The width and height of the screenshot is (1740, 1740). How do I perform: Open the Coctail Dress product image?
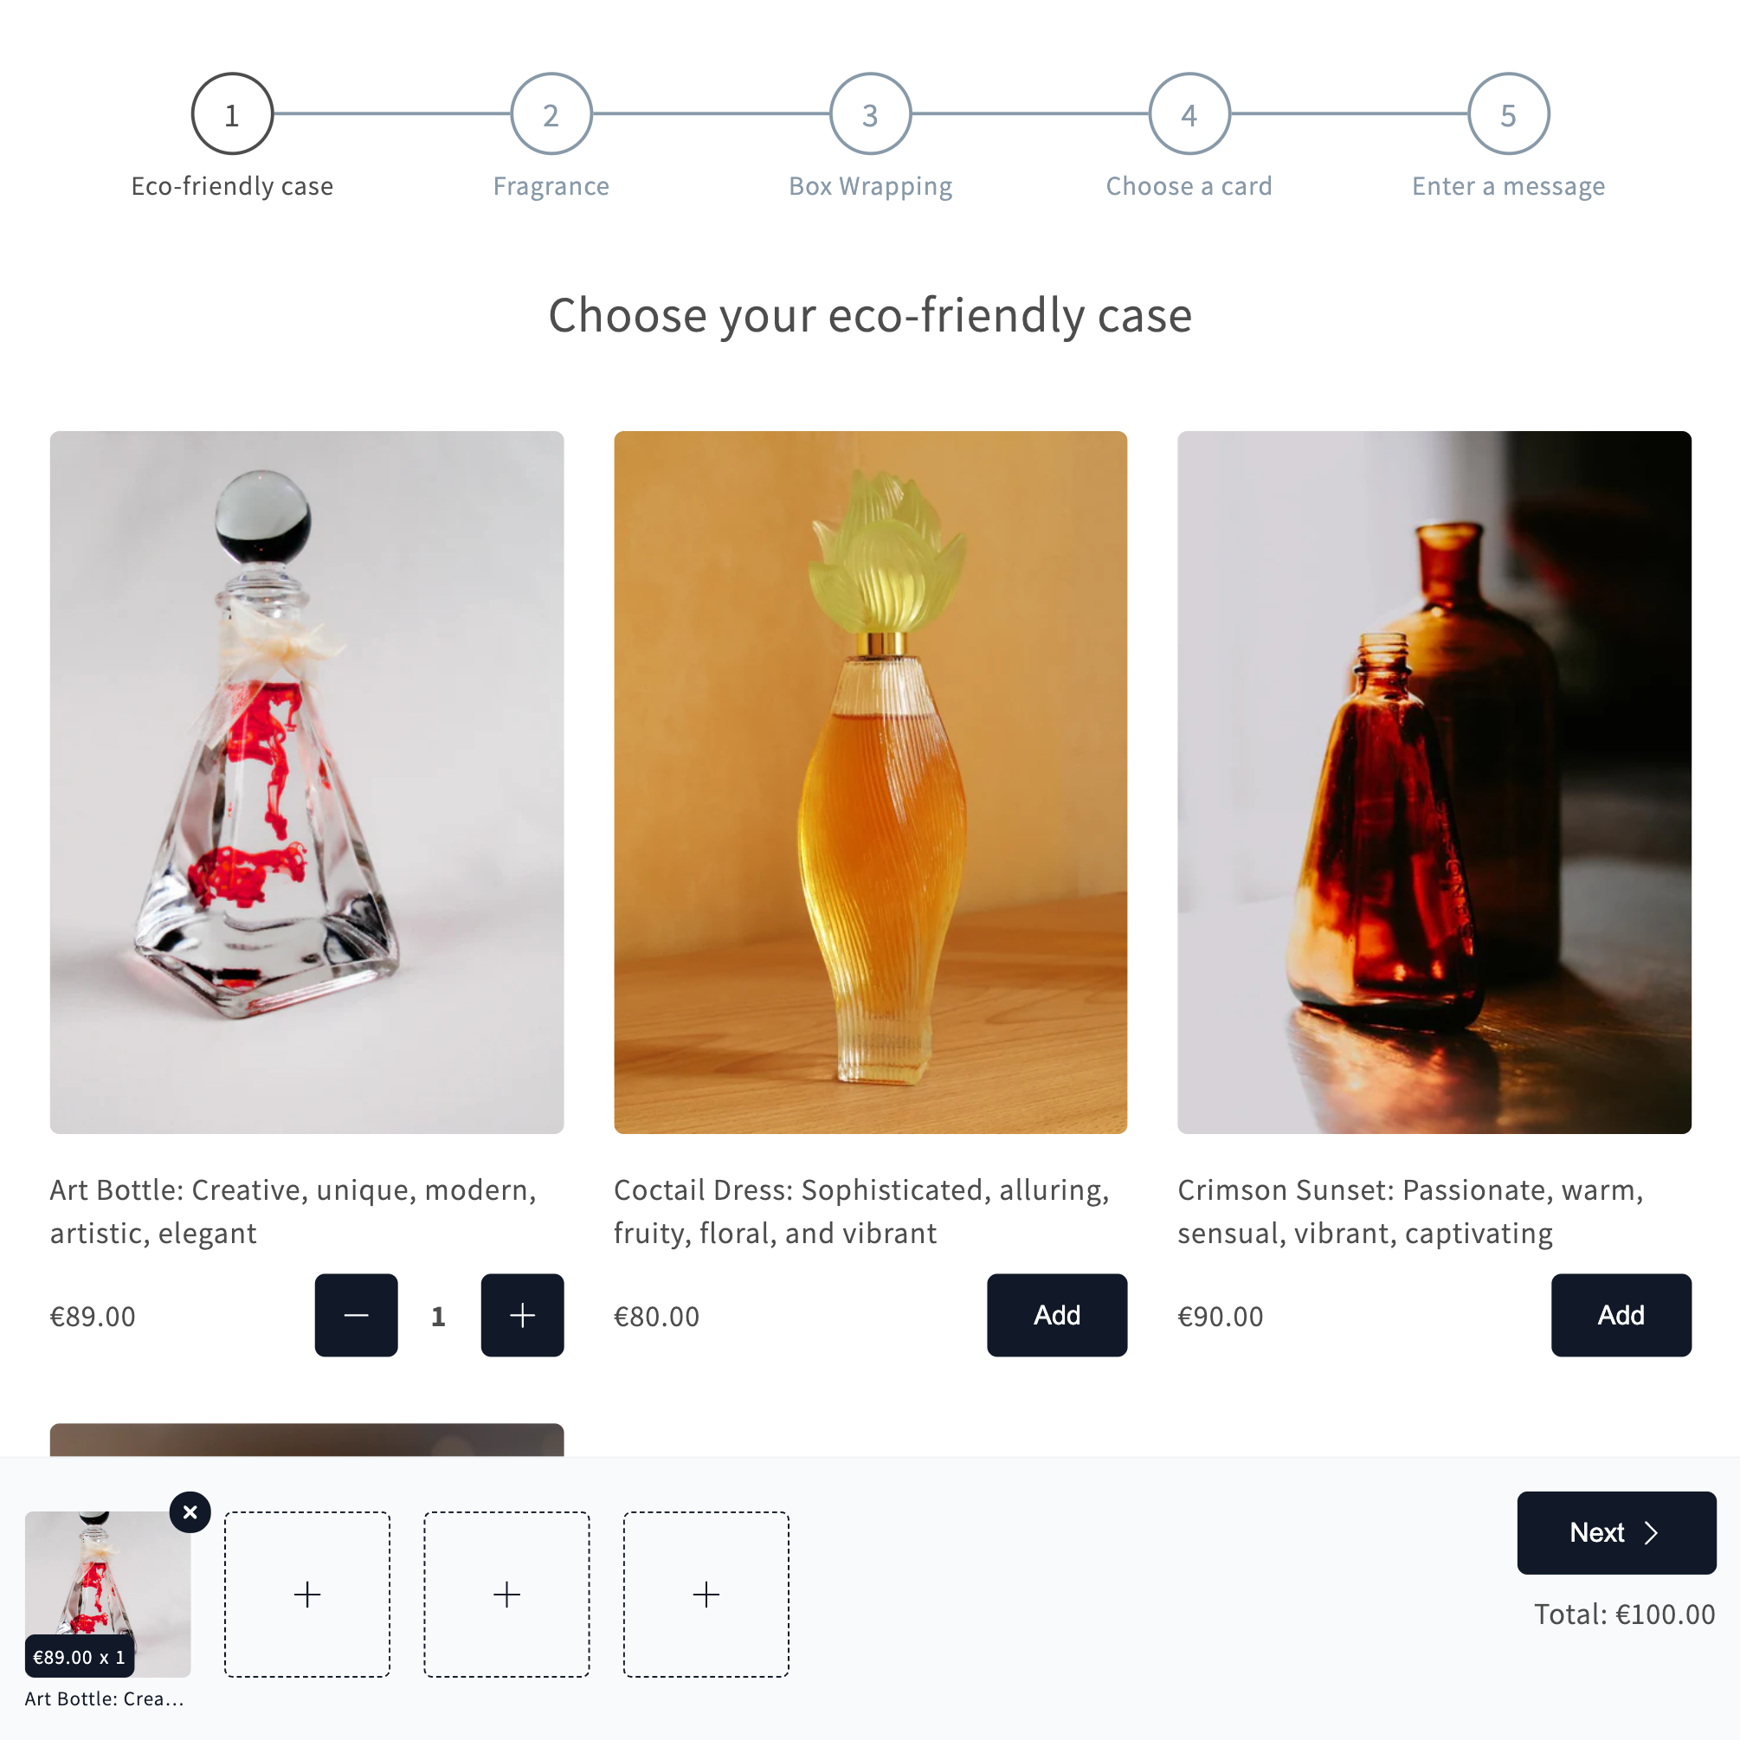tap(870, 782)
